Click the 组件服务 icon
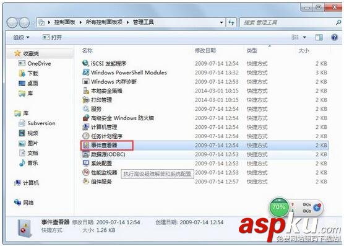This screenshot has width=344, height=246. click(x=85, y=182)
